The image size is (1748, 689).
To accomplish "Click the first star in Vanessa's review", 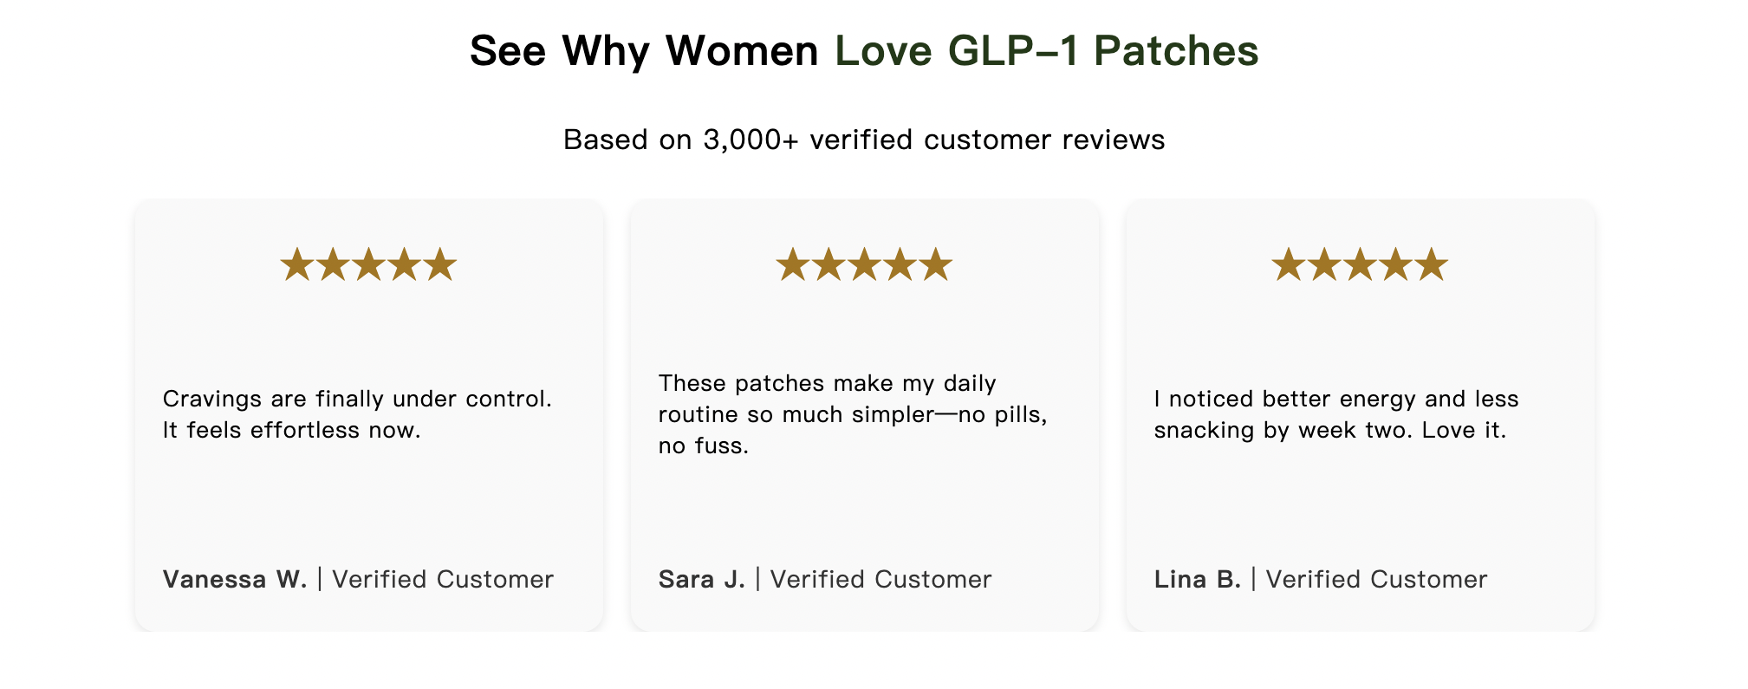I will (x=297, y=265).
